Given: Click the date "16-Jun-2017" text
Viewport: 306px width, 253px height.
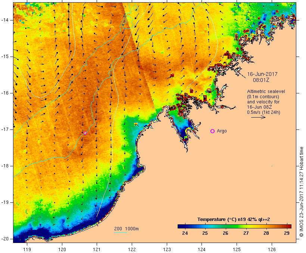Looking at the screenshot, I should [262, 74].
